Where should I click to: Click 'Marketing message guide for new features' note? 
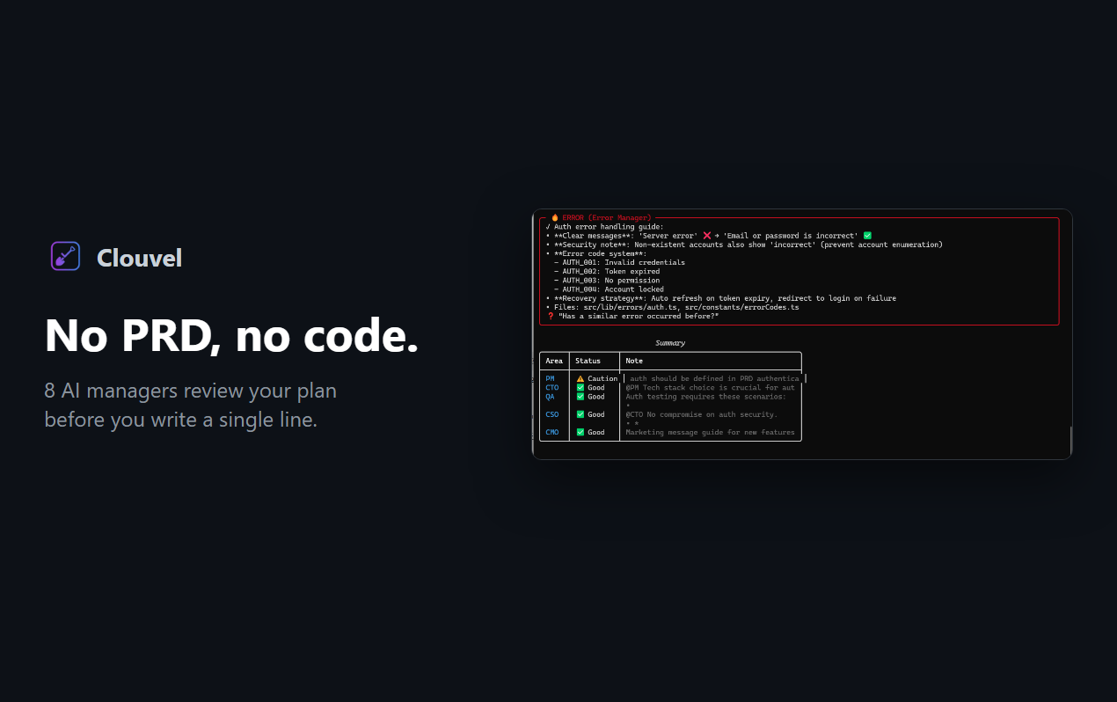[x=710, y=433]
